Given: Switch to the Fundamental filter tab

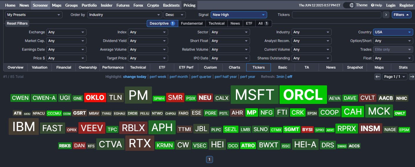Looking at the screenshot, I should click(192, 23).
